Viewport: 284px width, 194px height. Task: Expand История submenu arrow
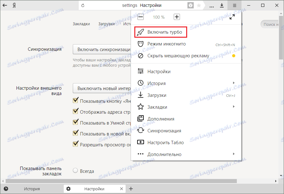pos(234,83)
